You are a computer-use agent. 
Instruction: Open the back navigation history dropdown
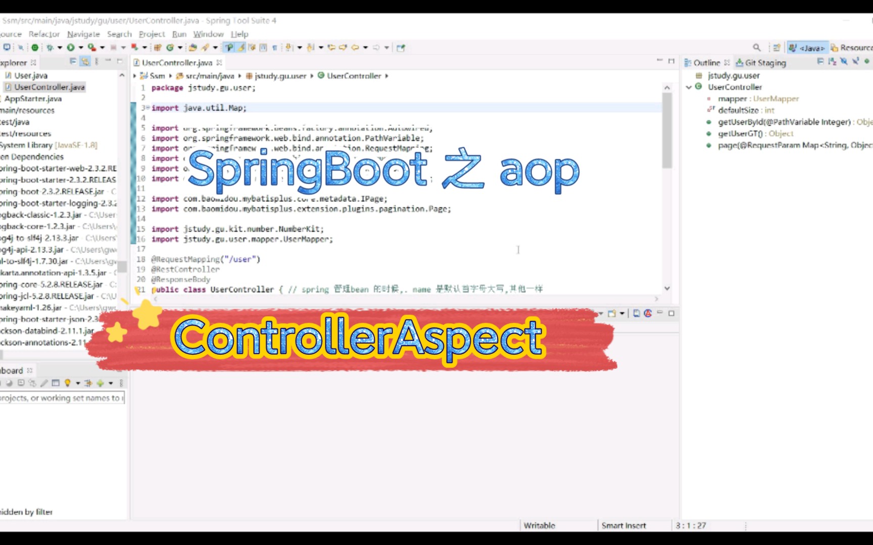[365, 47]
